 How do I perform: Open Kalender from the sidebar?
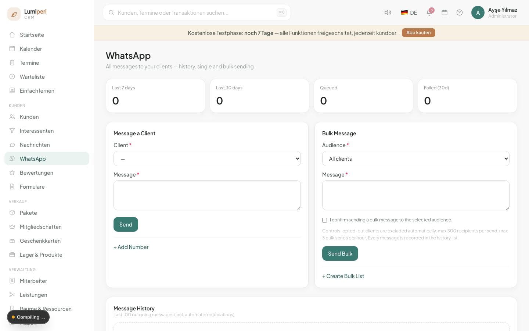click(47, 49)
